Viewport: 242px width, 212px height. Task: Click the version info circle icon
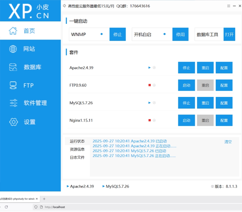212,187
